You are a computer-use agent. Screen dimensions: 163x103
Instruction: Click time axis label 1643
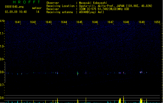click(x=48, y=22)
